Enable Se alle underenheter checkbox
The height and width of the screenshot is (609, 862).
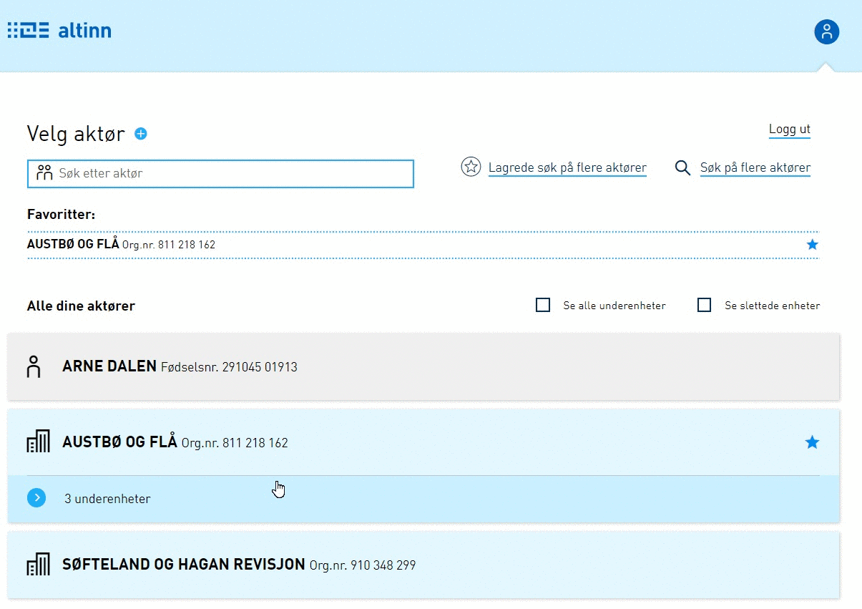[543, 306]
